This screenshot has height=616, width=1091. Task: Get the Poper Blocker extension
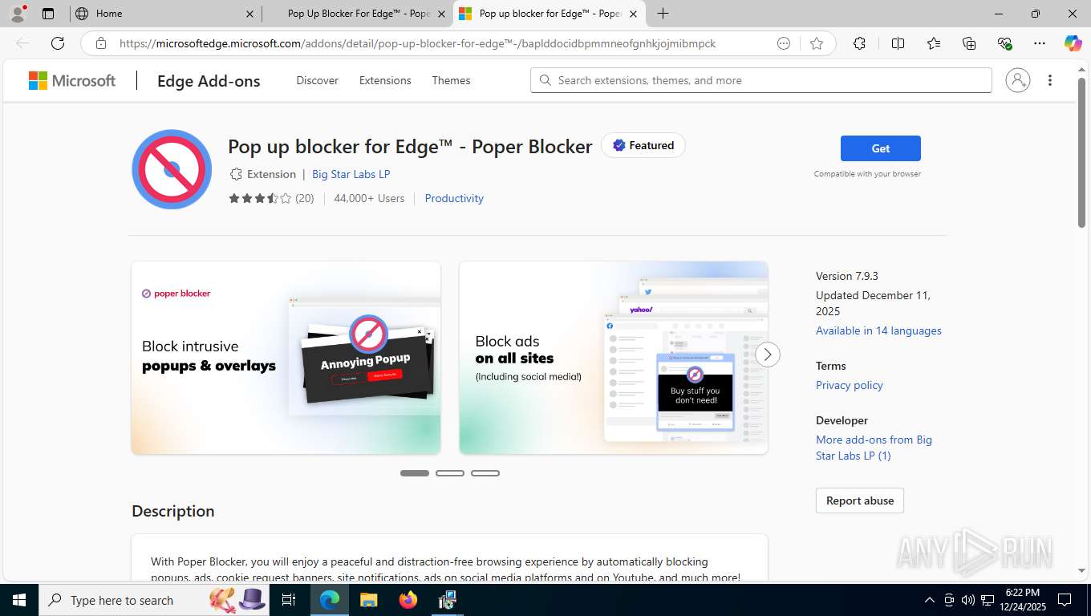point(881,148)
